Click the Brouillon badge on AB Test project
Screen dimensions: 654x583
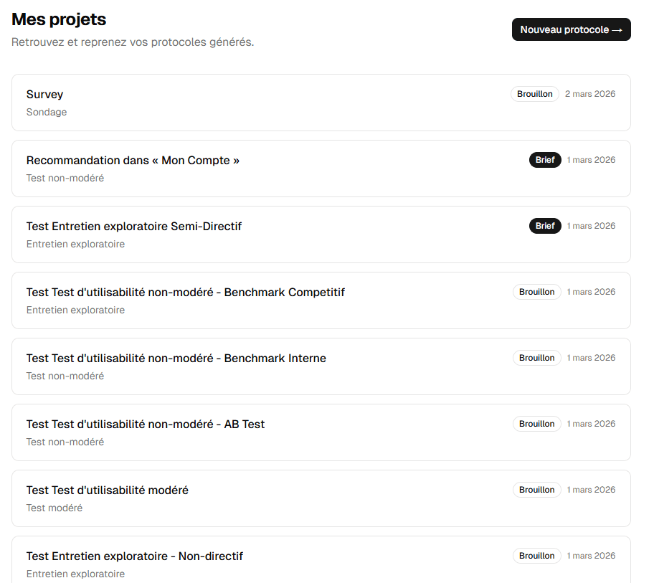(x=536, y=423)
